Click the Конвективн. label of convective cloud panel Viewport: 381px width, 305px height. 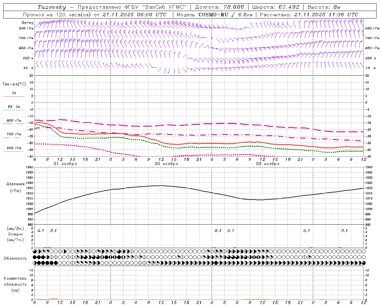[x=15, y=278]
